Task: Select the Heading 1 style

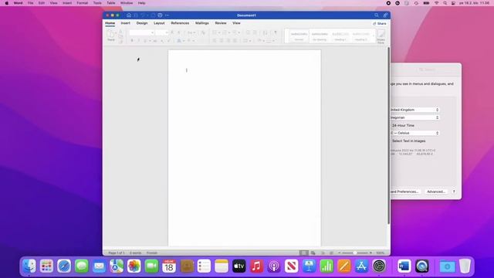Action: click(x=340, y=36)
